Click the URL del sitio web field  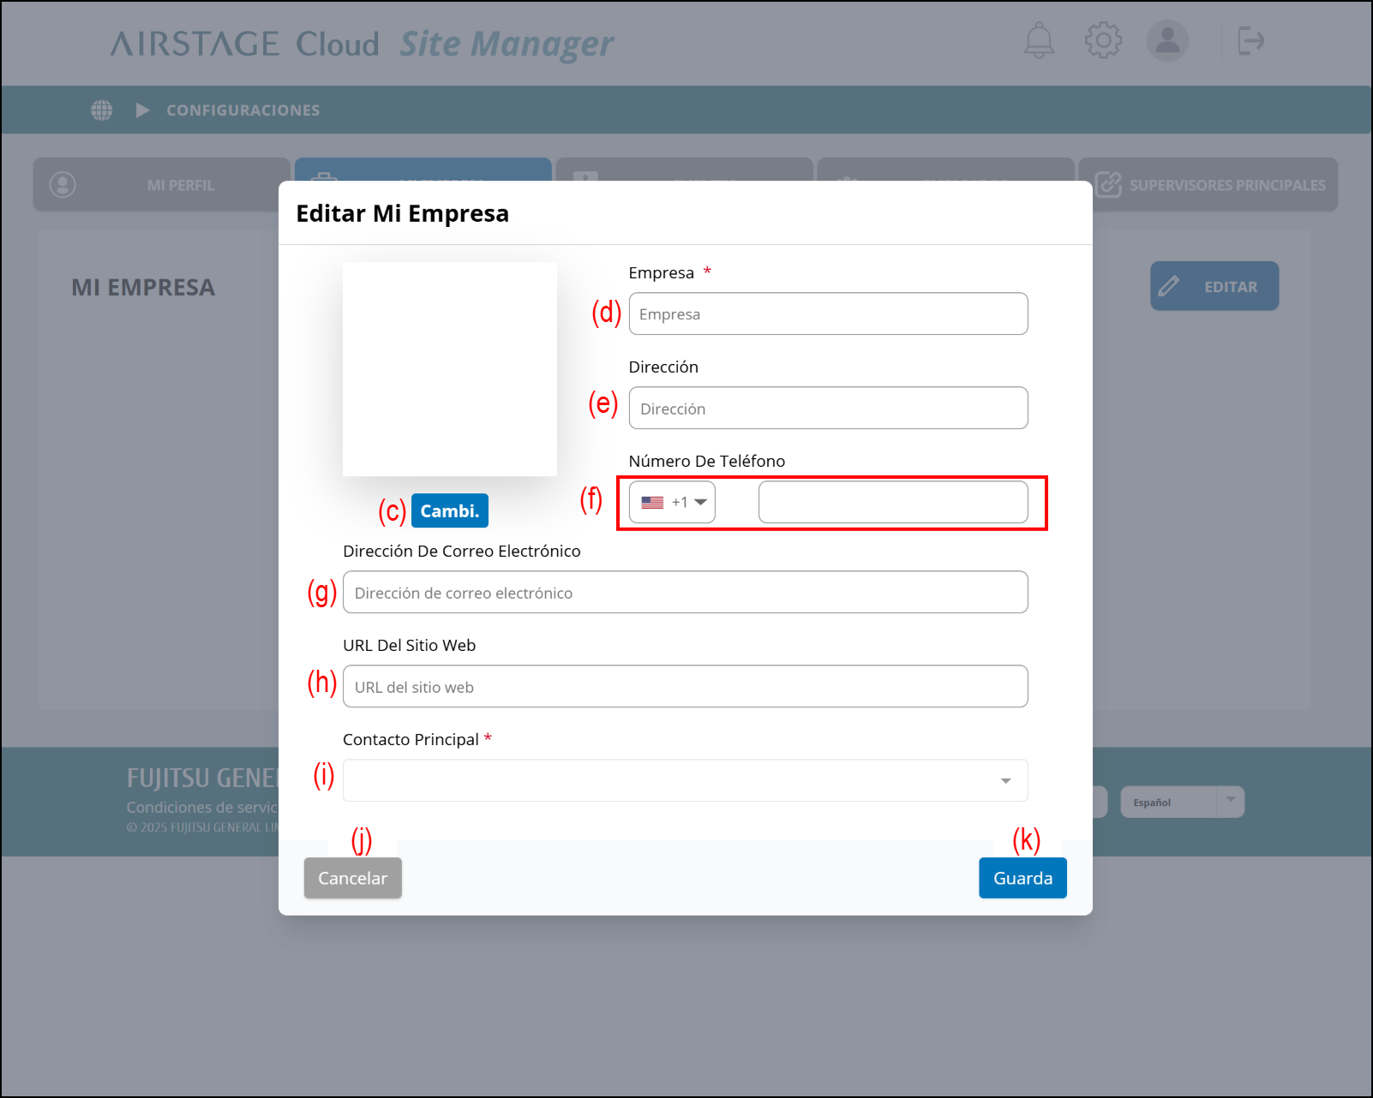(685, 687)
